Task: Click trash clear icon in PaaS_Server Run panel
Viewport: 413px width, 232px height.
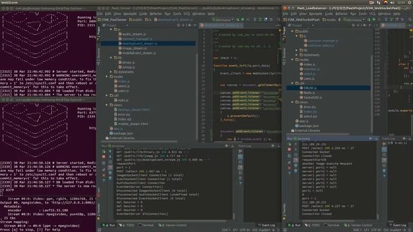Action: (x=110, y=178)
